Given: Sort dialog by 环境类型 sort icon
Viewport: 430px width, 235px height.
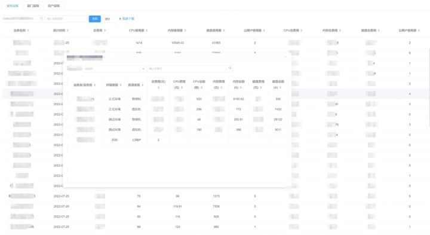Looking at the screenshot, I should [x=121, y=85].
